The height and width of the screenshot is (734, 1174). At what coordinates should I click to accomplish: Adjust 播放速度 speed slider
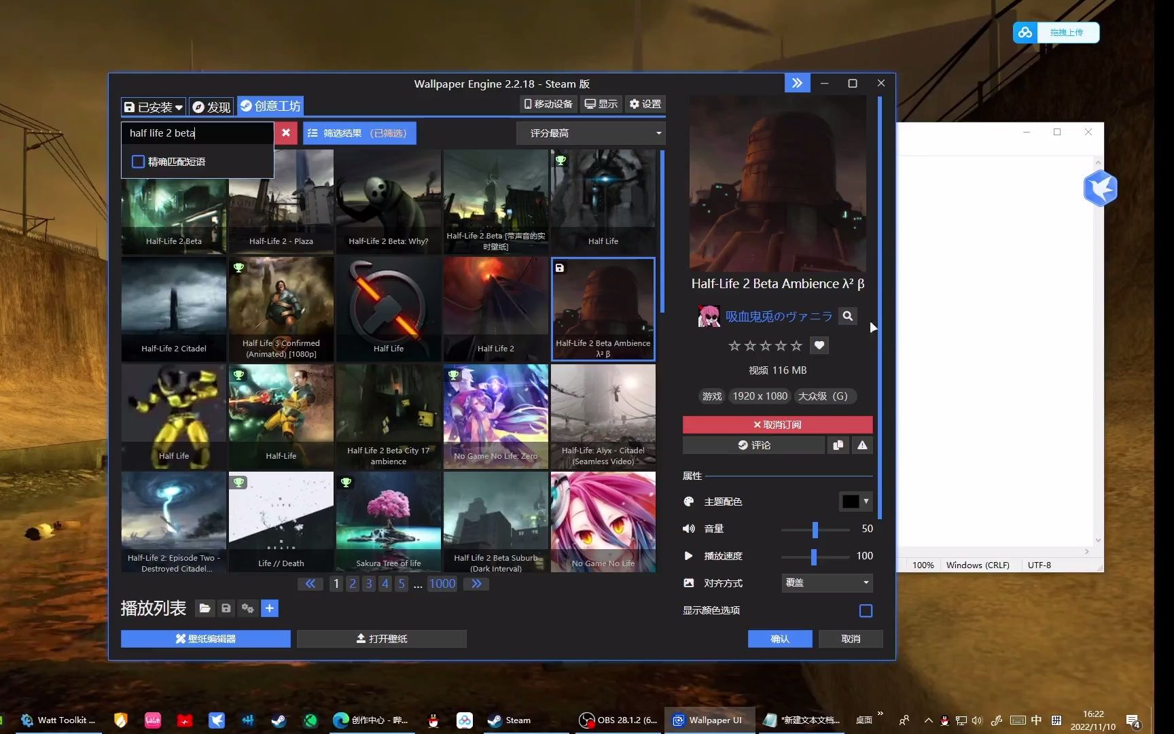tap(815, 556)
